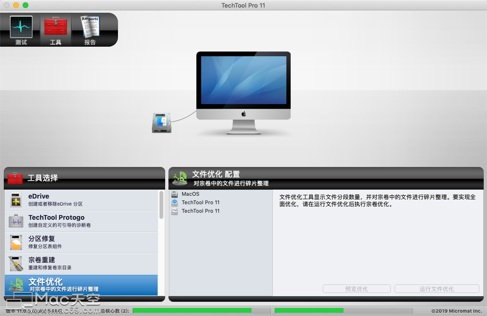This screenshot has width=487, height=316.
Task: Open the 报告 Reports tab
Action: pyautogui.click(x=91, y=30)
